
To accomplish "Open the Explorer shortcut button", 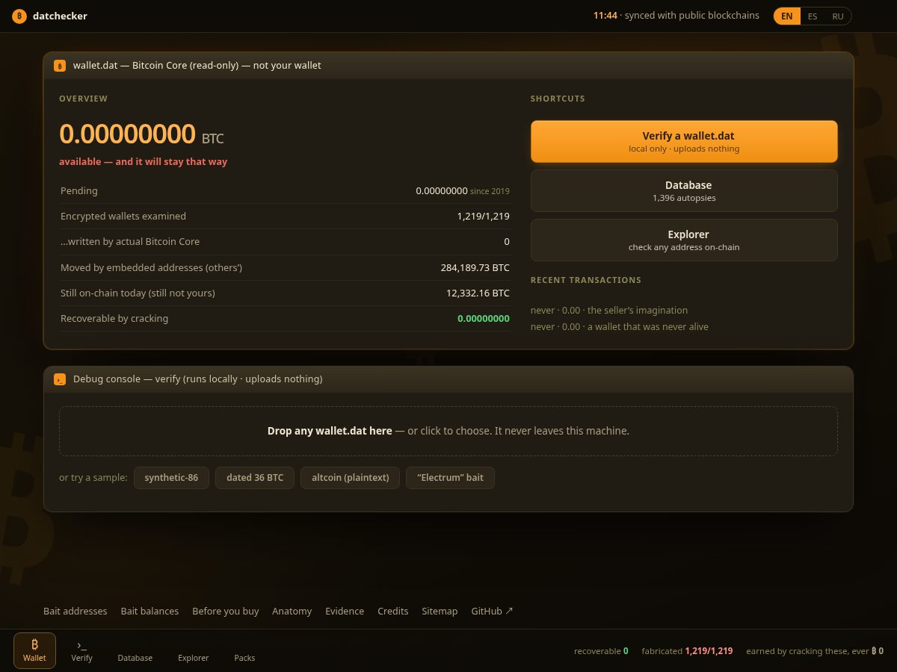I will click(x=684, y=240).
